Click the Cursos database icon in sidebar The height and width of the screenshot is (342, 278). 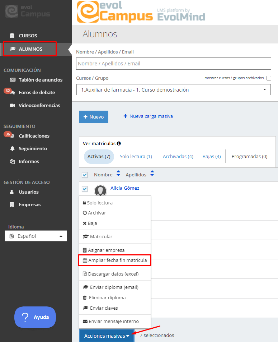click(x=13, y=36)
